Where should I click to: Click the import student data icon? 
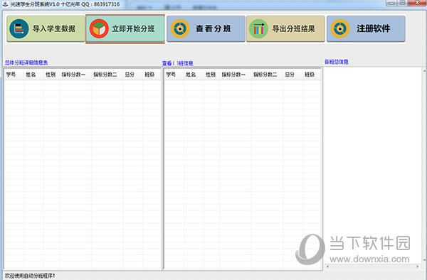click(x=19, y=28)
